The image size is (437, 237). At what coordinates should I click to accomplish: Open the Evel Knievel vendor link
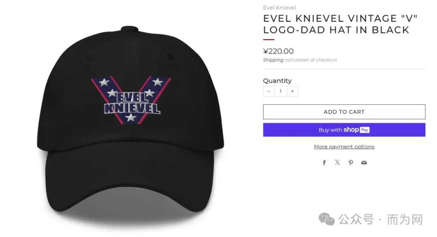tap(279, 8)
